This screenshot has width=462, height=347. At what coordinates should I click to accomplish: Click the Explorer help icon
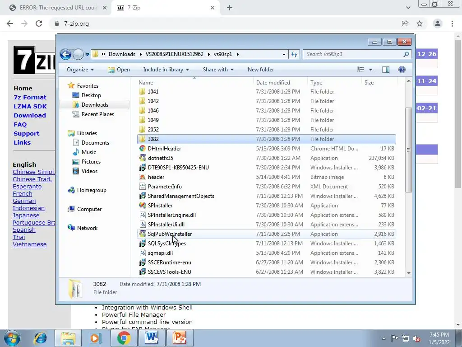tap(402, 70)
